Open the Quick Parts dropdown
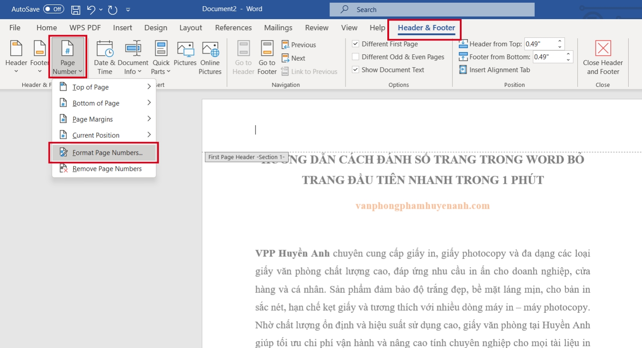This screenshot has height=348, width=642. (x=161, y=58)
